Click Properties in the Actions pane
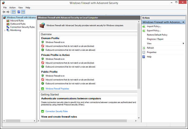The height and width of the screenshot is (129, 188). (152, 52)
